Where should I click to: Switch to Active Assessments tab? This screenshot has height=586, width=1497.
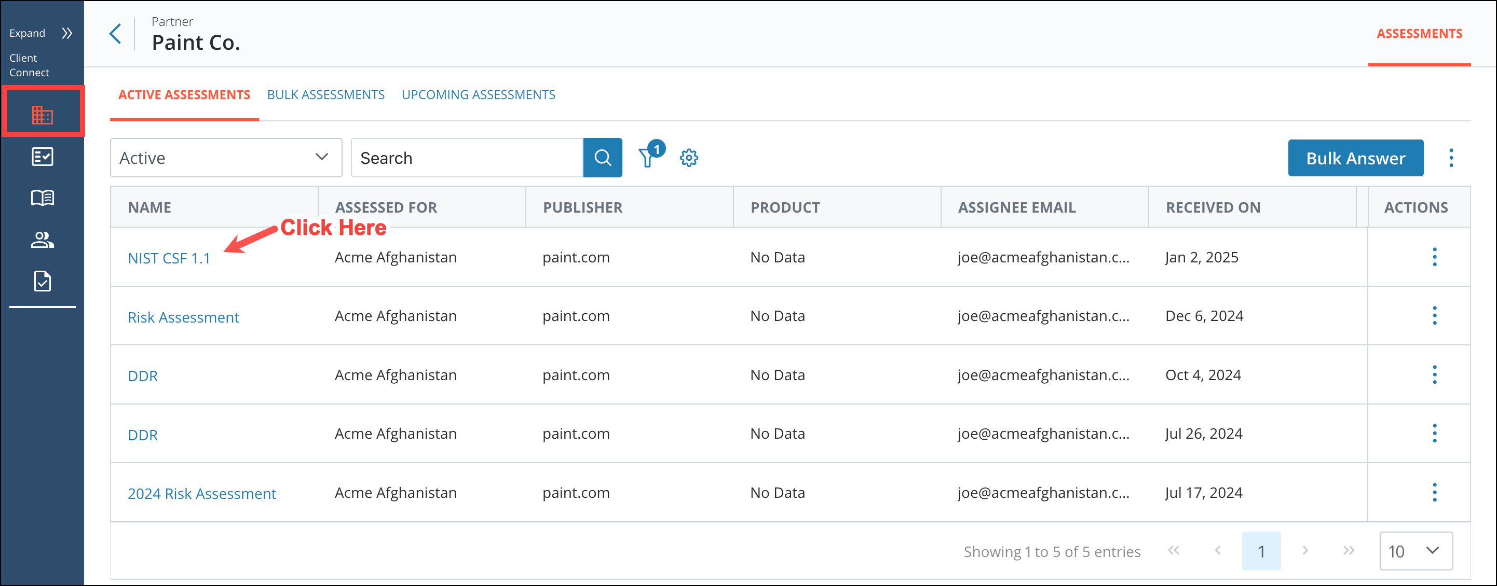(184, 95)
